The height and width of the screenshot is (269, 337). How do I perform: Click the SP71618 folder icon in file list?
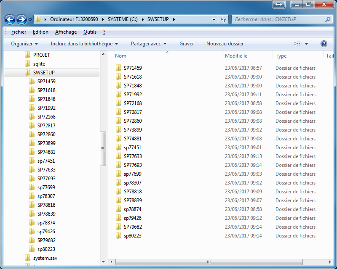(x=118, y=76)
